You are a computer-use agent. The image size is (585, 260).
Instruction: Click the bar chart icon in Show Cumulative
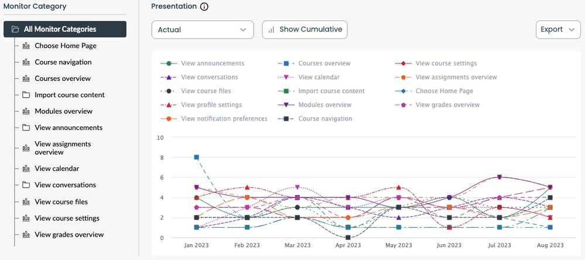271,30
